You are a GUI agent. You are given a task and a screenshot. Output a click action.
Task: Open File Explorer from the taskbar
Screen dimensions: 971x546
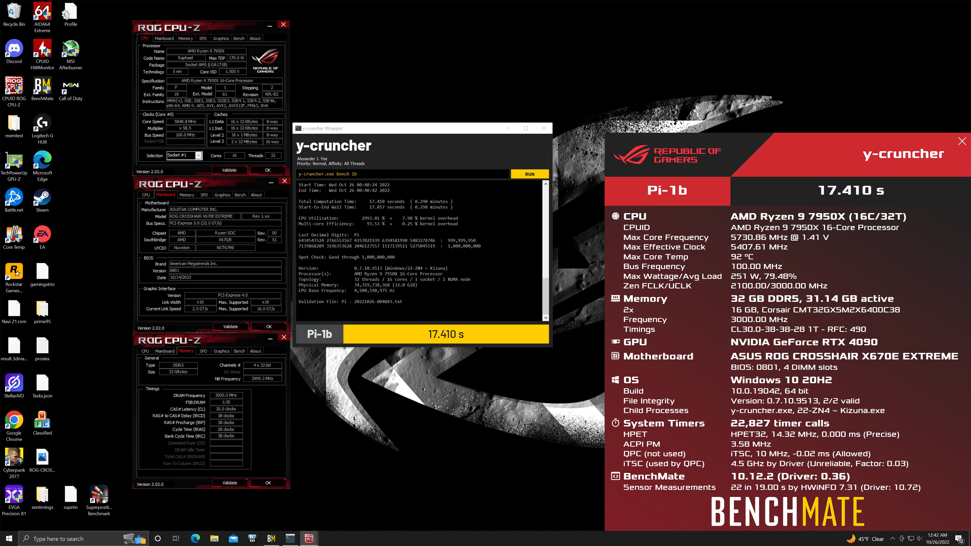click(x=214, y=538)
